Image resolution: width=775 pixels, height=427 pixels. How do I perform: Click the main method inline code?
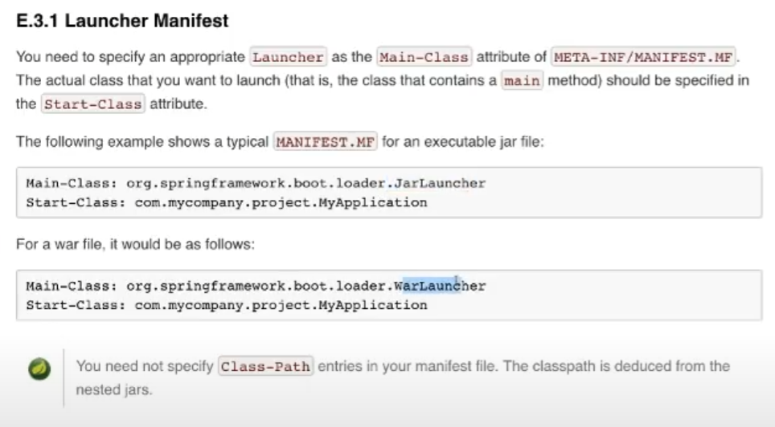pos(522,80)
